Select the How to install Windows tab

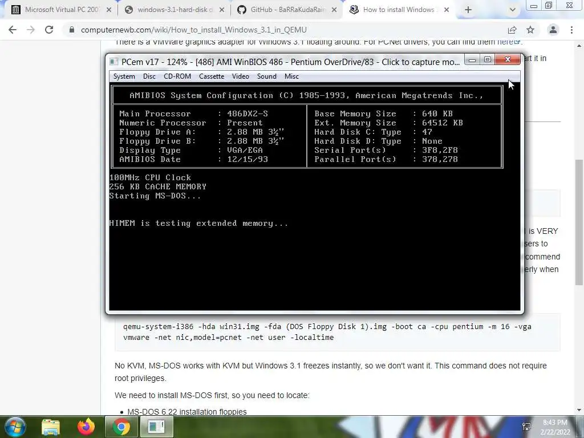[x=399, y=10]
